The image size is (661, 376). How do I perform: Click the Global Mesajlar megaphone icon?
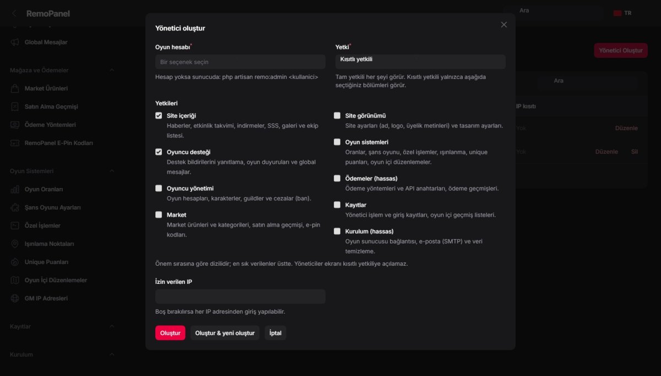[15, 42]
